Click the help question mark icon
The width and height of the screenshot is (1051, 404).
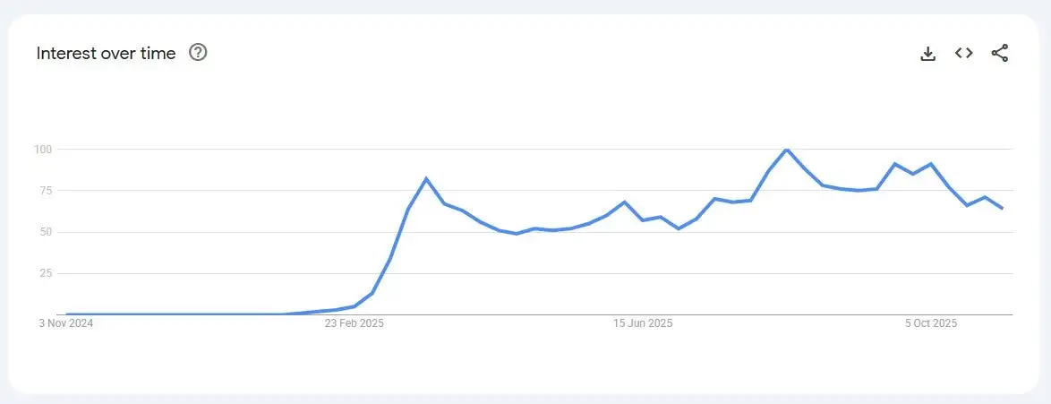coord(198,53)
